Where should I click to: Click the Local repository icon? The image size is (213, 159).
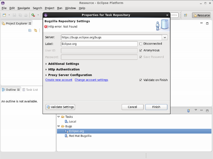(x=66, y=122)
